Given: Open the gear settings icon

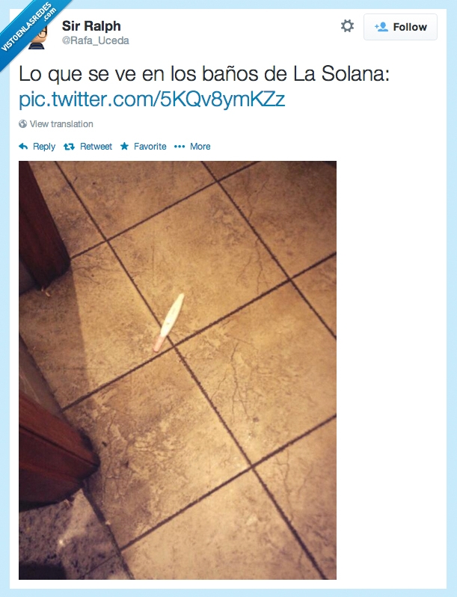Looking at the screenshot, I should 347,26.
